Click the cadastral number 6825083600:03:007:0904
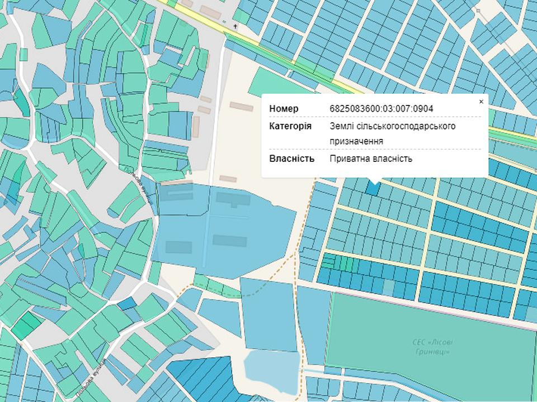This screenshot has width=537, height=402. coord(382,108)
